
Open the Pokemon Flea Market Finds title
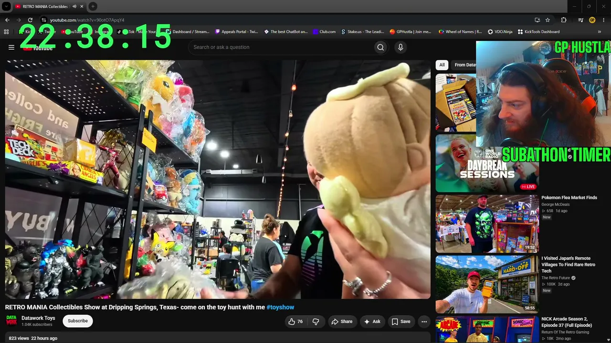(x=569, y=198)
